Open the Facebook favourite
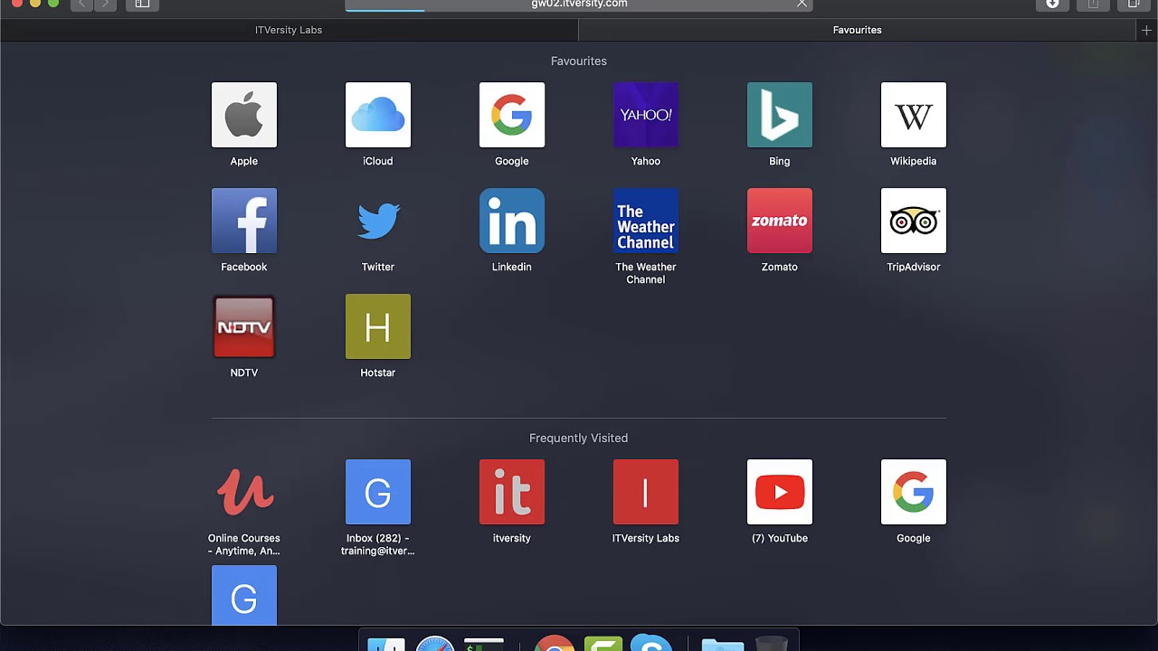This screenshot has height=651, width=1158. click(243, 221)
